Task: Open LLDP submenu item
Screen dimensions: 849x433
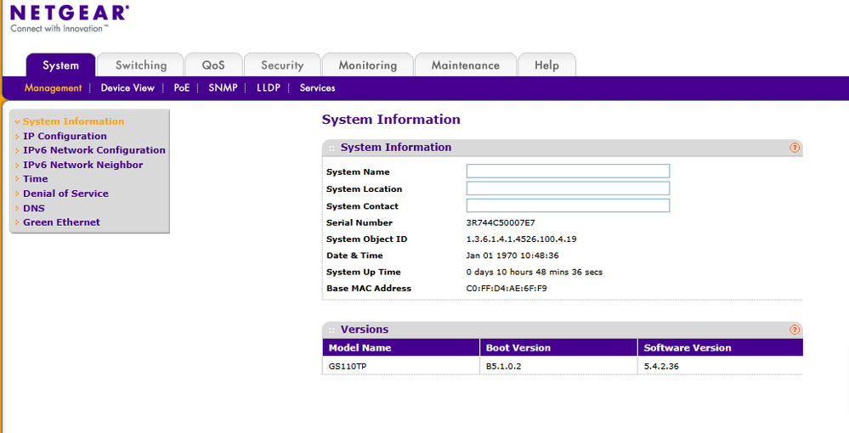Action: click(x=268, y=87)
